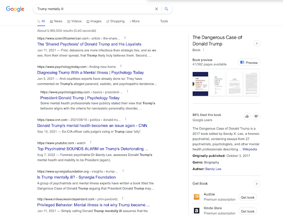
Task: Click the magnifying glass search icon
Action: pyautogui.click(x=166, y=9)
